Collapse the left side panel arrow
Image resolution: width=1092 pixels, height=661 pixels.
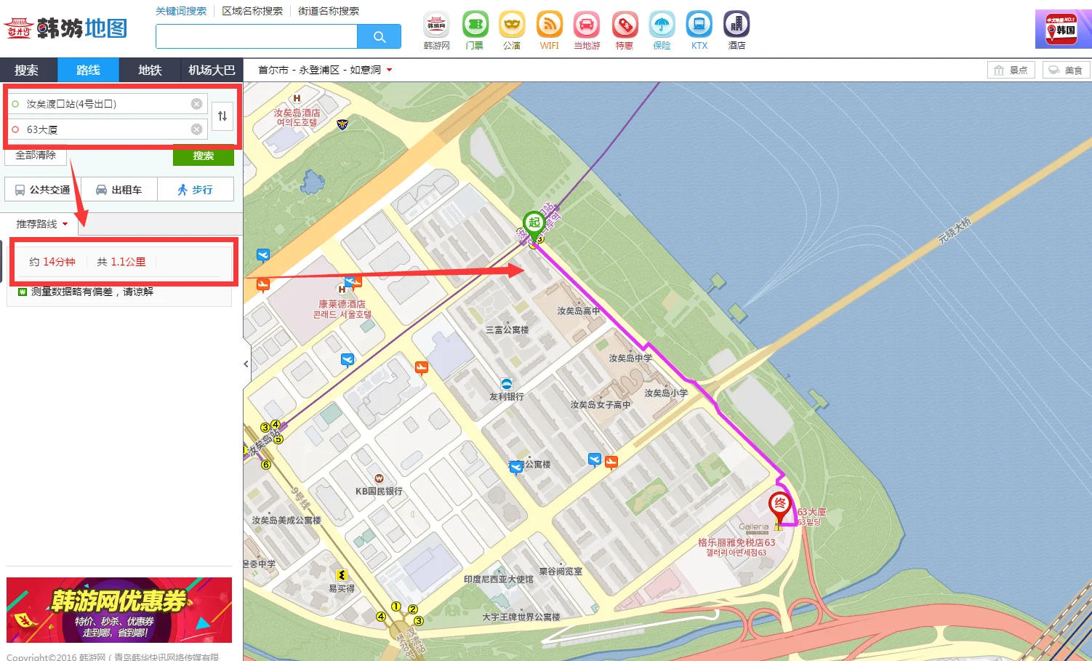(246, 364)
